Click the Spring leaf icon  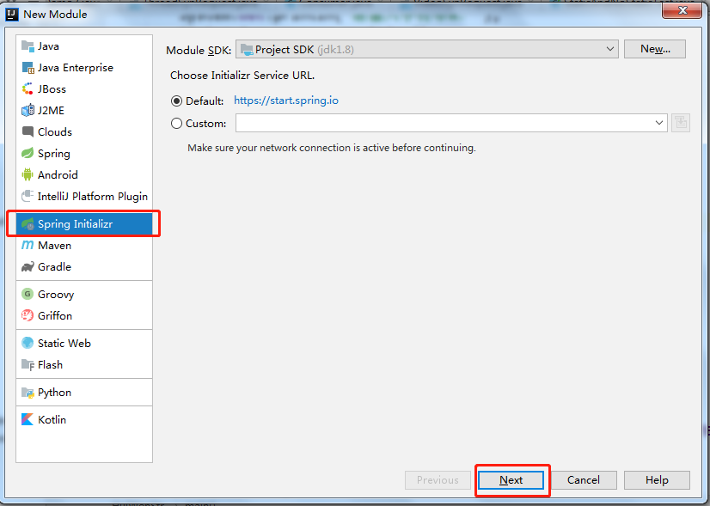(28, 153)
